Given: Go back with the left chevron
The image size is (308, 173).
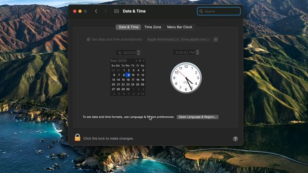Looking at the screenshot, I should [x=96, y=11].
